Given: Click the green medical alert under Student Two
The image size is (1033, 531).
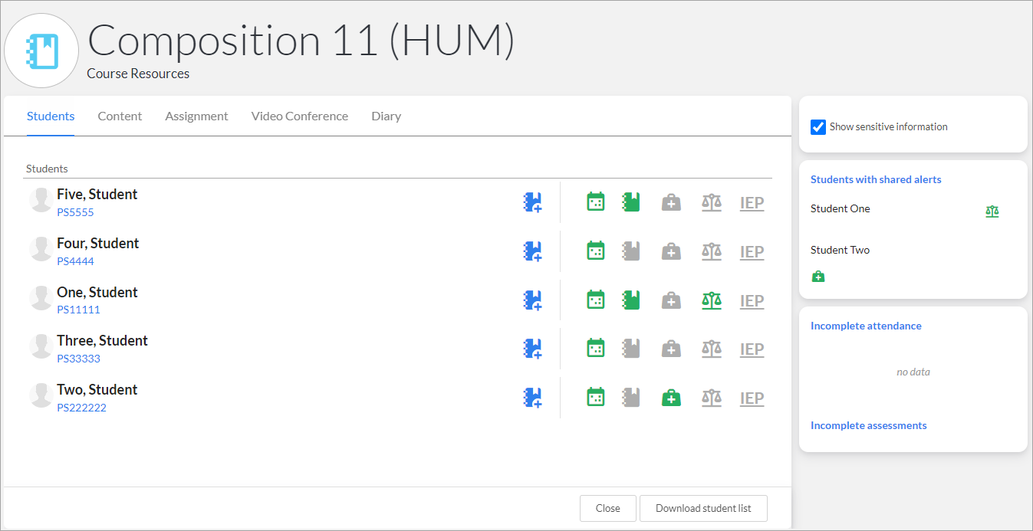Looking at the screenshot, I should coord(818,277).
